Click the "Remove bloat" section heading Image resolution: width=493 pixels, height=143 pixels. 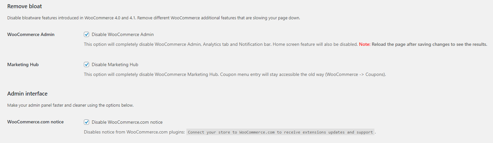click(25, 6)
